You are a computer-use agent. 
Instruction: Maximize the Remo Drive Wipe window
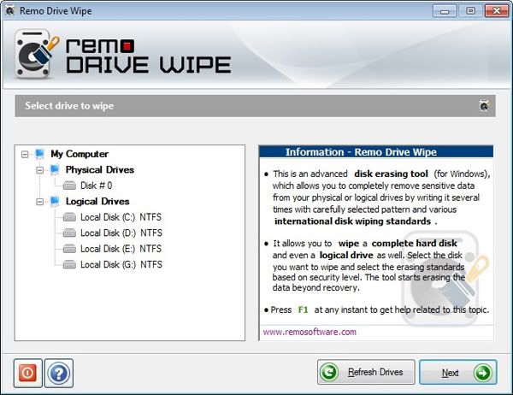pos(470,11)
